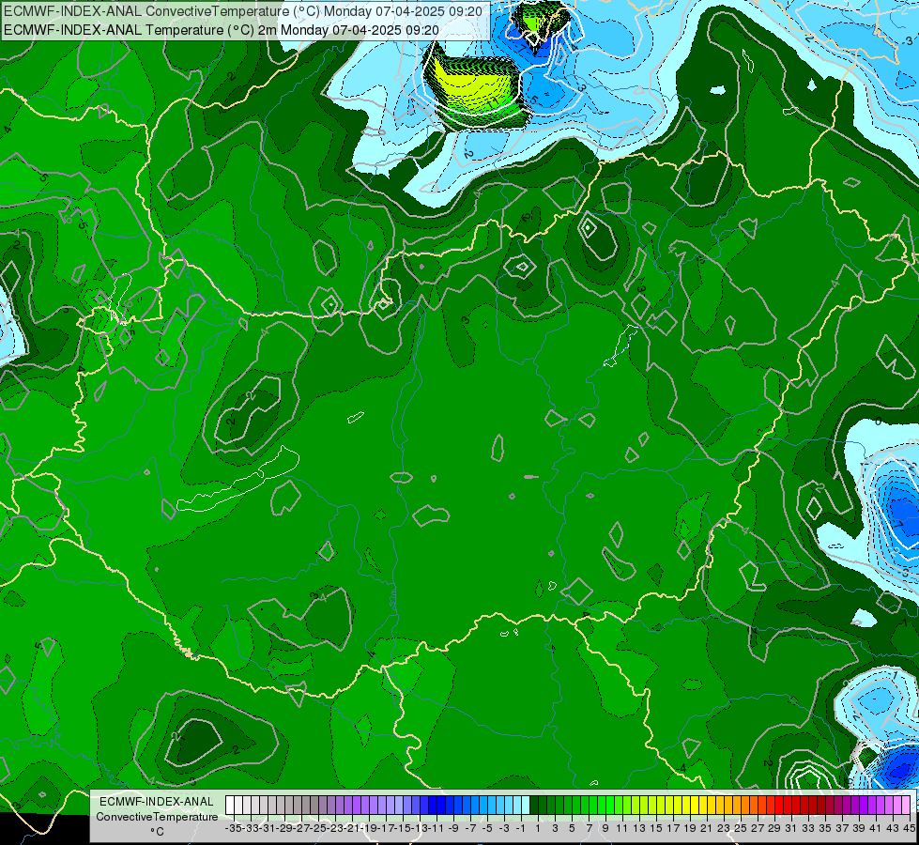Click the 11 legend value
919x845 pixels.
[621, 828]
